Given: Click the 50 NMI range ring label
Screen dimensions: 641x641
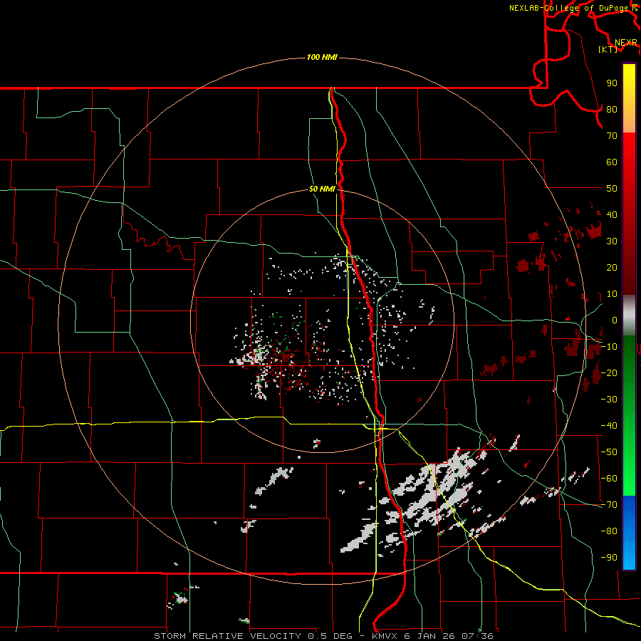Looking at the screenshot, I should point(322,189).
